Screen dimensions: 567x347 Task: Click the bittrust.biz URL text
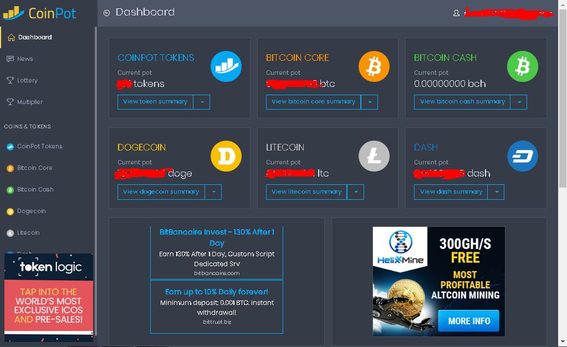217,322
